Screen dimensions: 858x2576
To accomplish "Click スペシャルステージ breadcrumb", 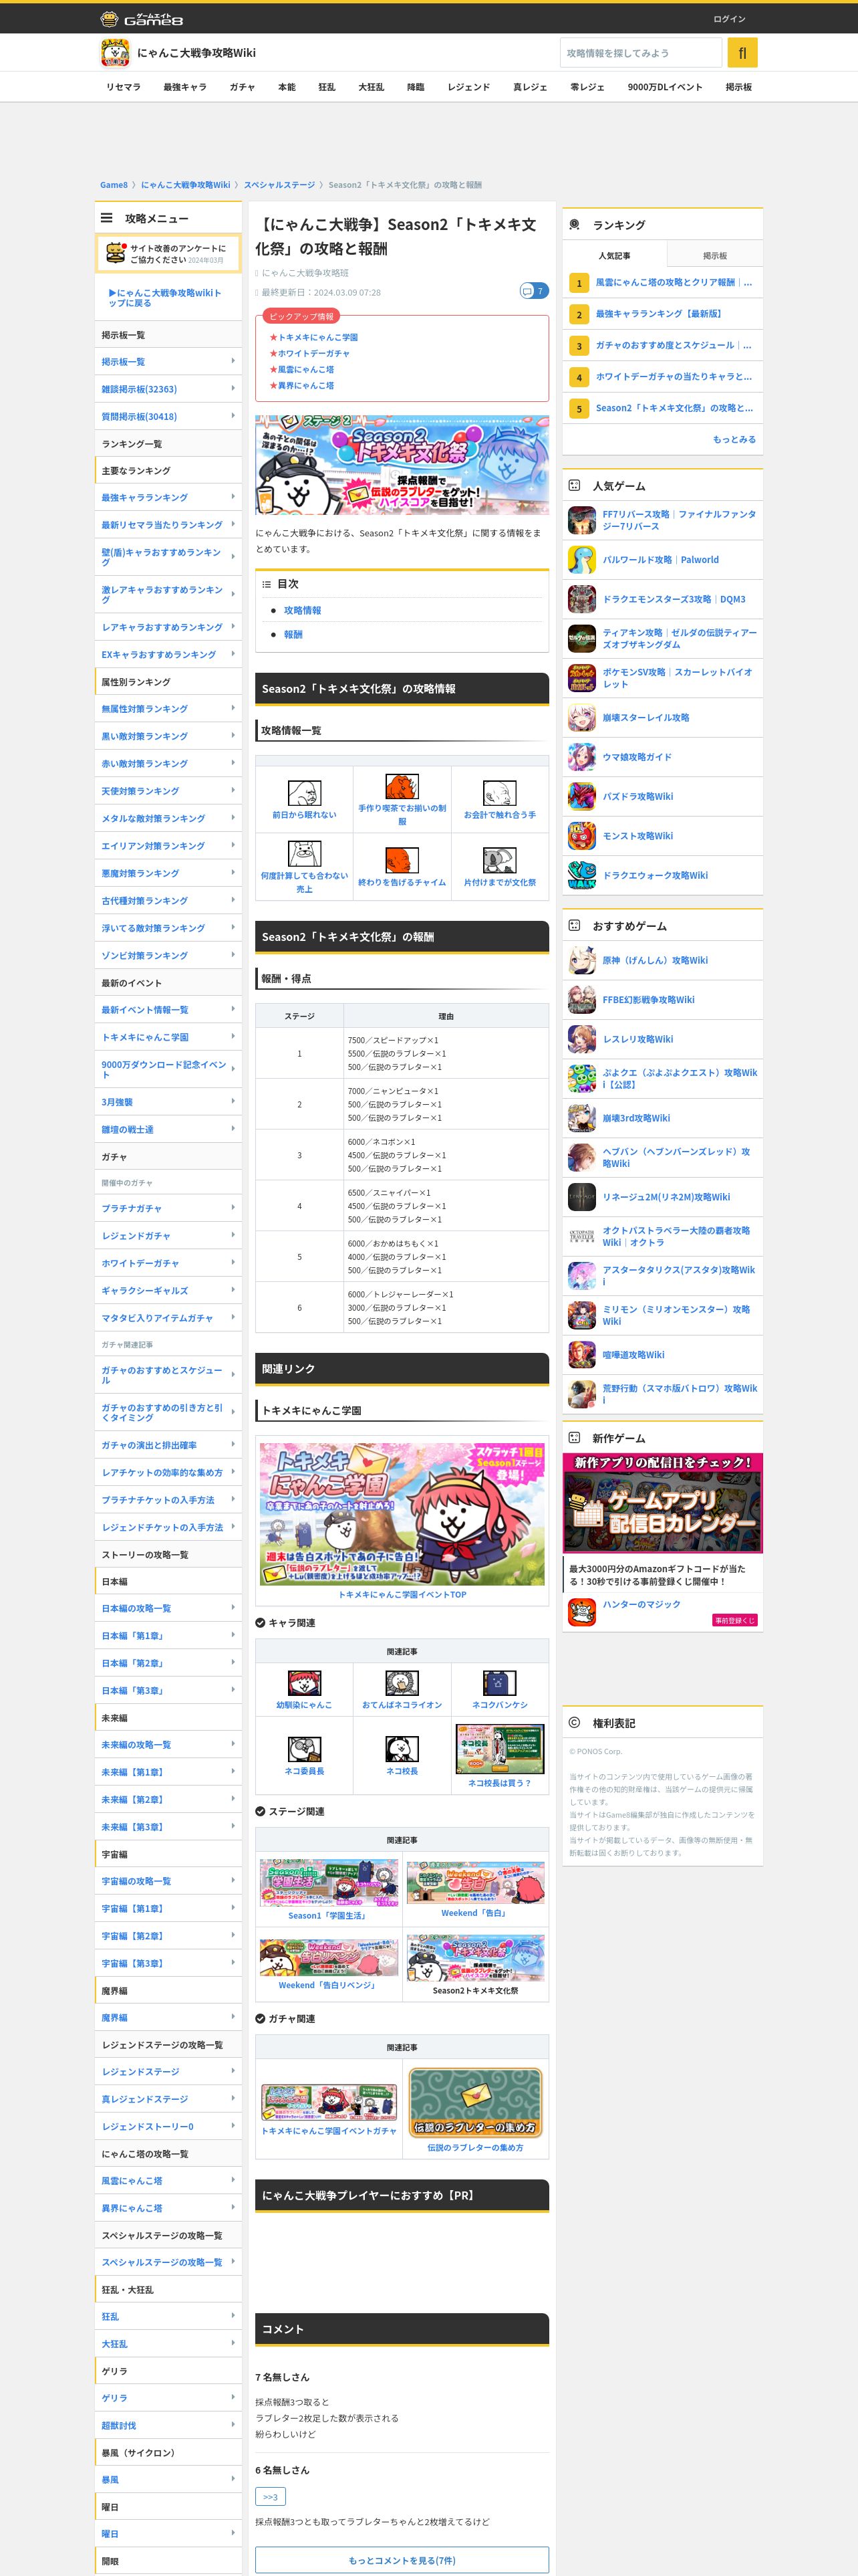I will (x=279, y=185).
